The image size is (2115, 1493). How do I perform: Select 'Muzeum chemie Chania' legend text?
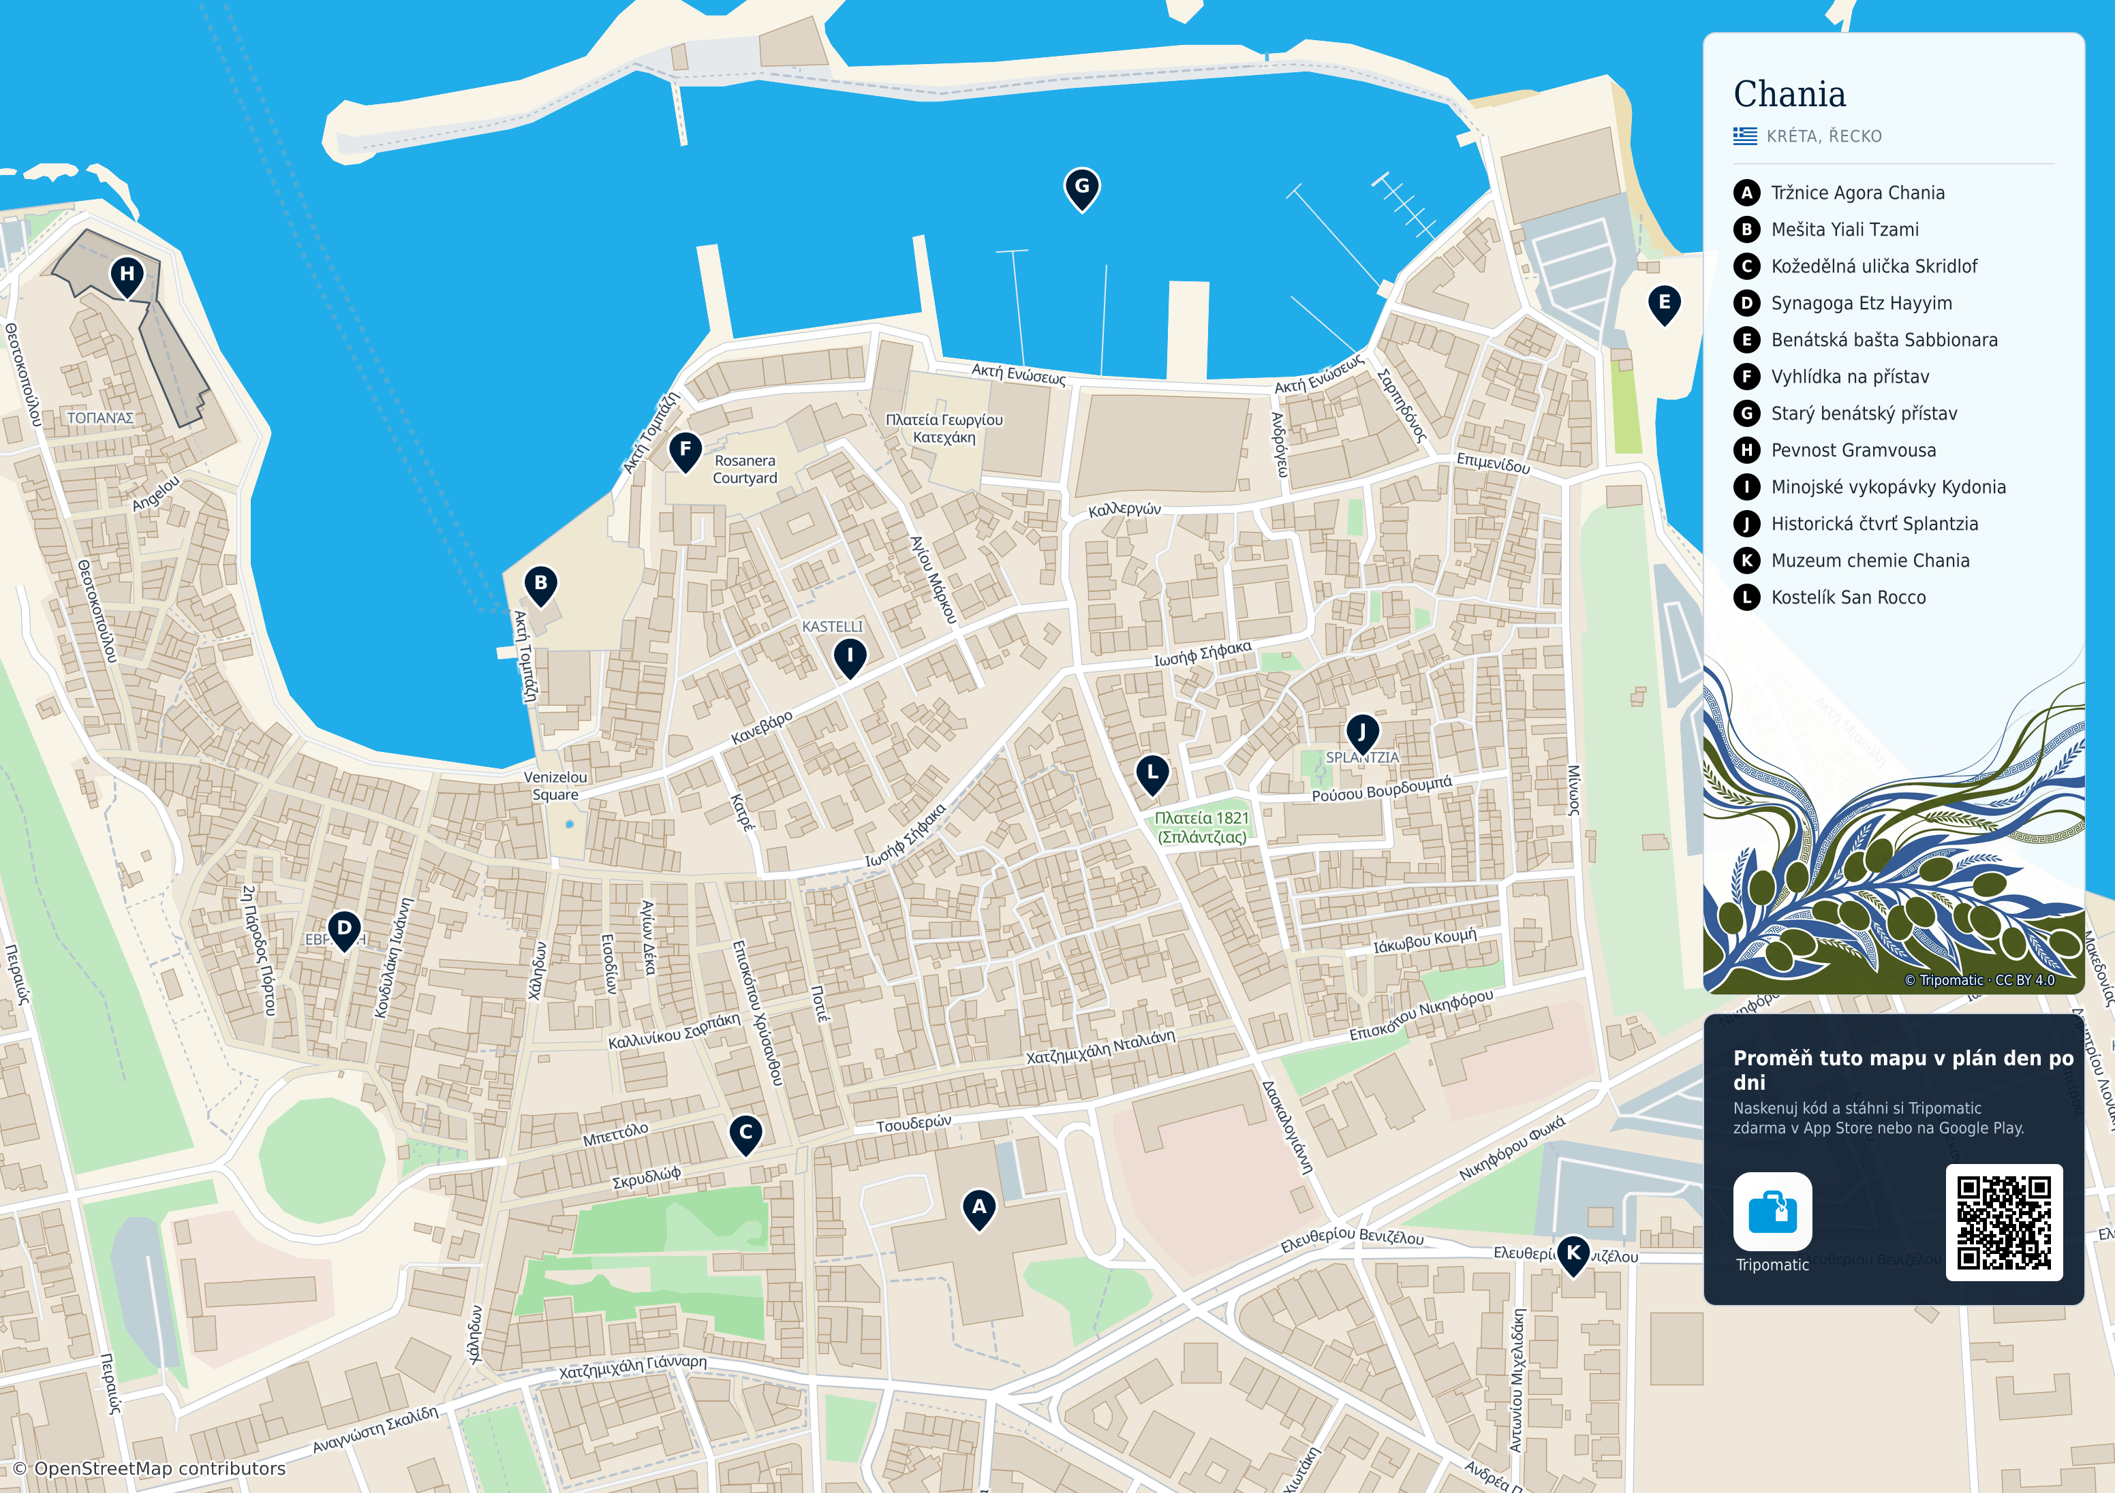[1870, 561]
